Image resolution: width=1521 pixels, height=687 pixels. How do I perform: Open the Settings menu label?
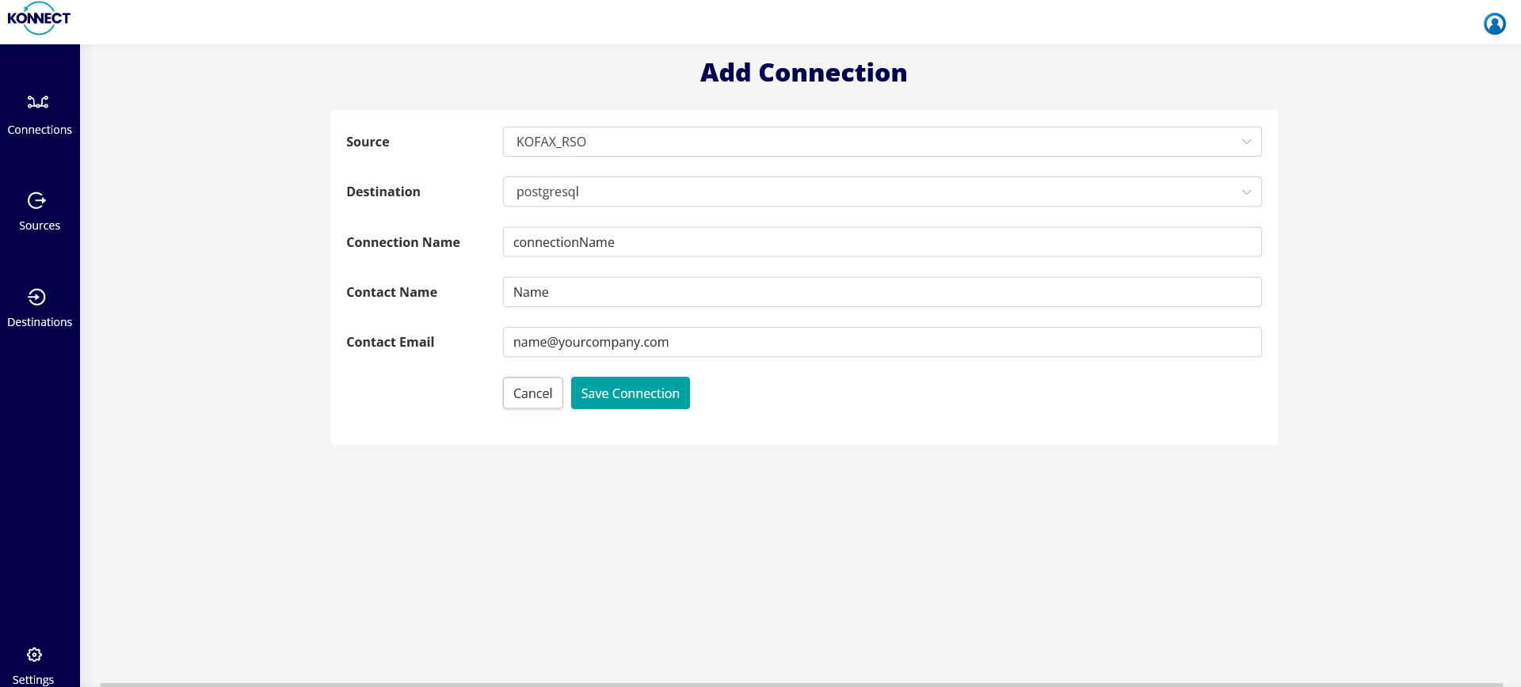click(33, 679)
